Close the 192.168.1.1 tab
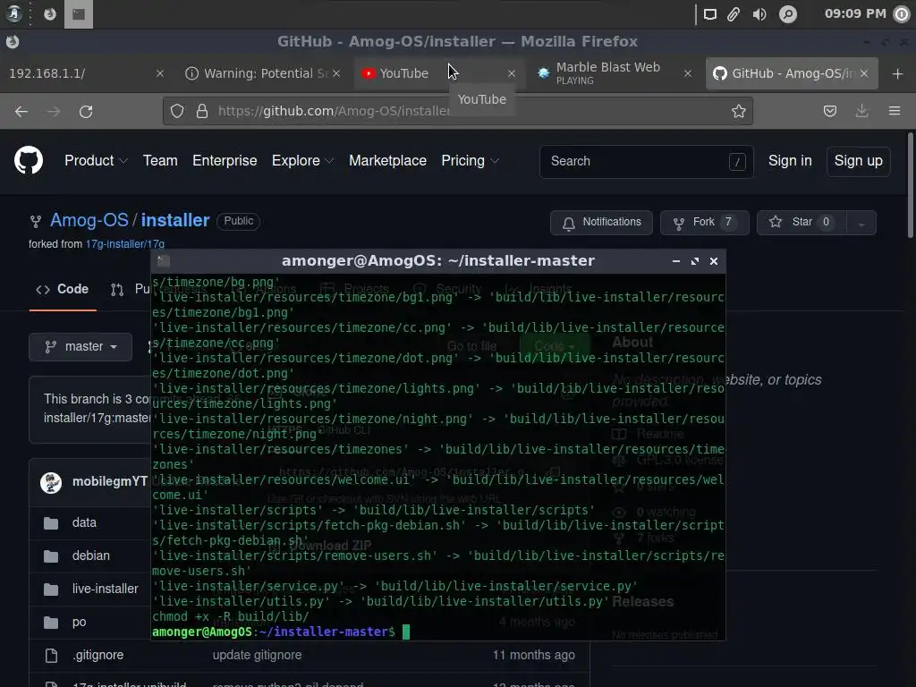 pos(160,73)
